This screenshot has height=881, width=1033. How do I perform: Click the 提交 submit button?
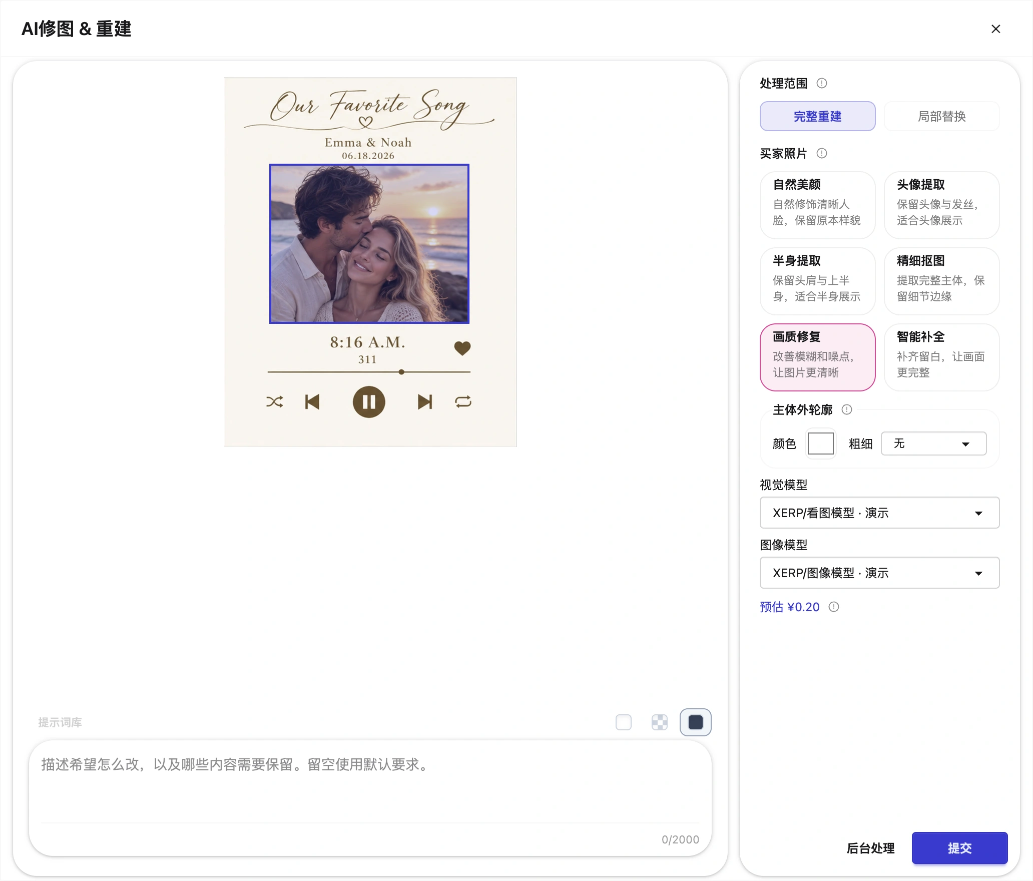pyautogui.click(x=960, y=848)
